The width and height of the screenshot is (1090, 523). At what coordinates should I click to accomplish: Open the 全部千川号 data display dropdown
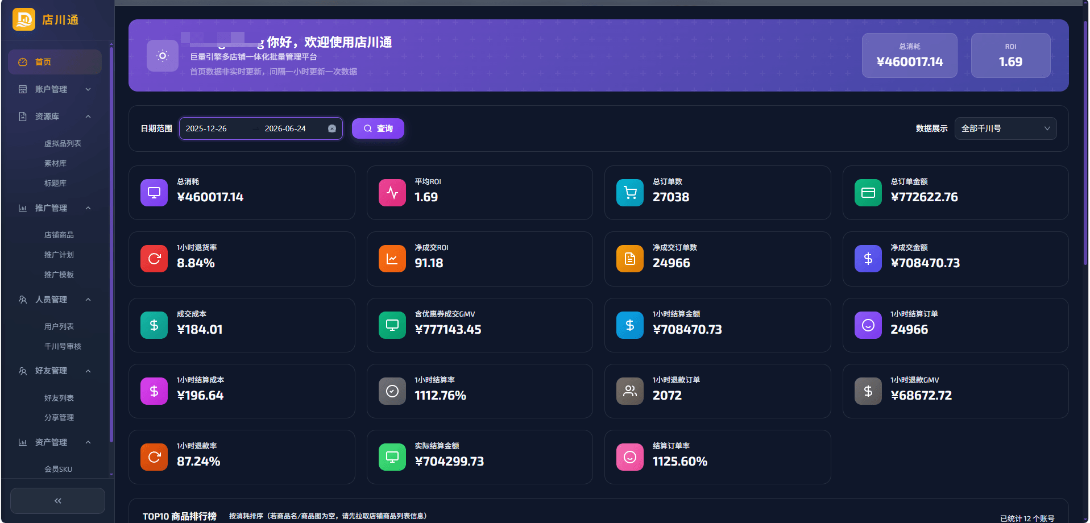(1005, 128)
